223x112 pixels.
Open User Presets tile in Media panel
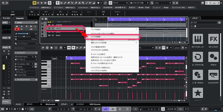(x=198, y=75)
